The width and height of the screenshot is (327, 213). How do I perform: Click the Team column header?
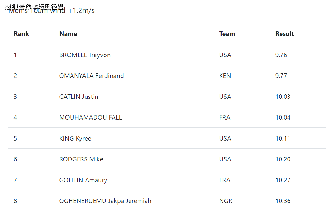[x=227, y=34]
